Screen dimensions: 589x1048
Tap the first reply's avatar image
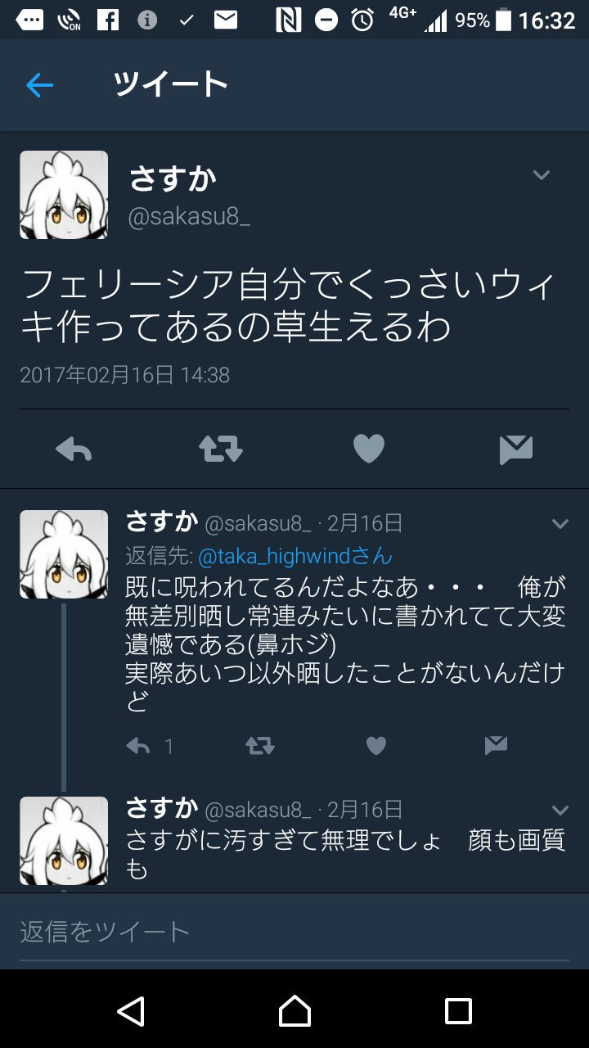click(x=64, y=554)
